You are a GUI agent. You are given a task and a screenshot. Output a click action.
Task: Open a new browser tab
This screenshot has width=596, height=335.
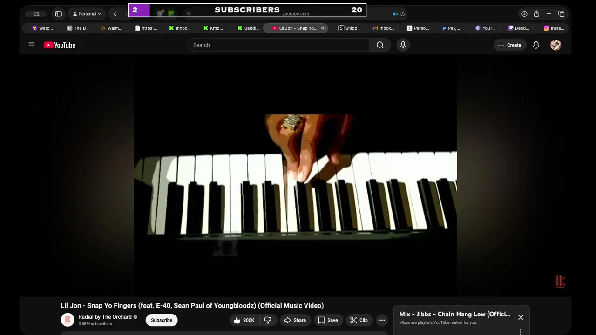(x=549, y=14)
